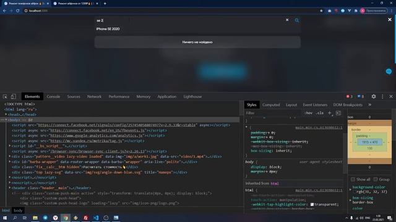Select the iPhone SE 2020 search suggestion
Image resolution: width=396 pixels, height=222 pixels.
(108, 29)
